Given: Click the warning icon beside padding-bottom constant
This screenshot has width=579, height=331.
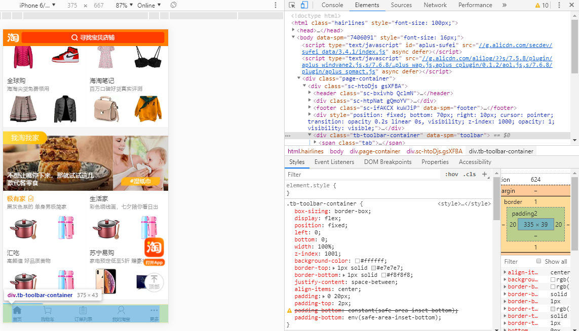Looking at the screenshot, I should pyautogui.click(x=290, y=311).
